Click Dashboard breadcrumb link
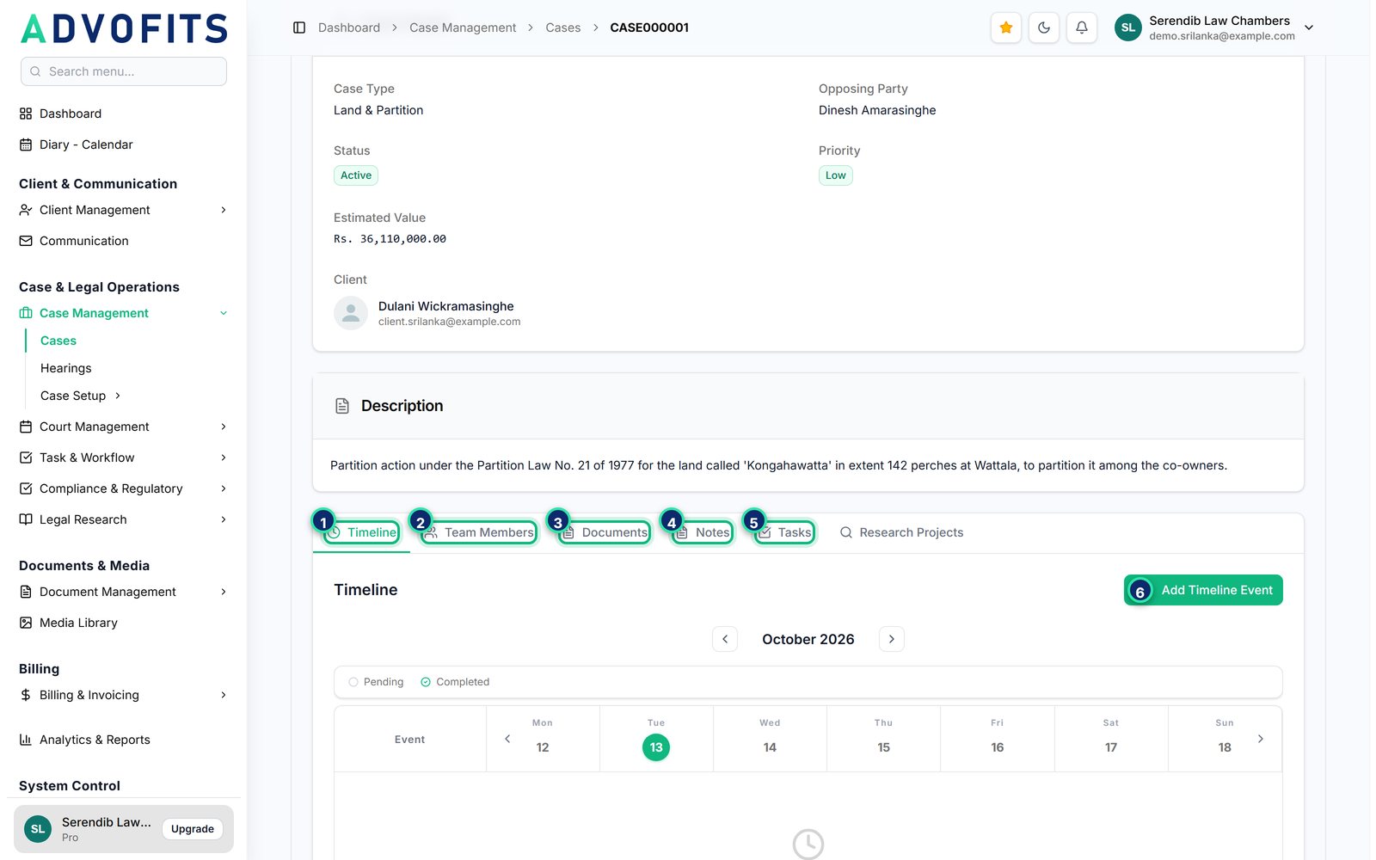1376x860 pixels. click(x=349, y=28)
